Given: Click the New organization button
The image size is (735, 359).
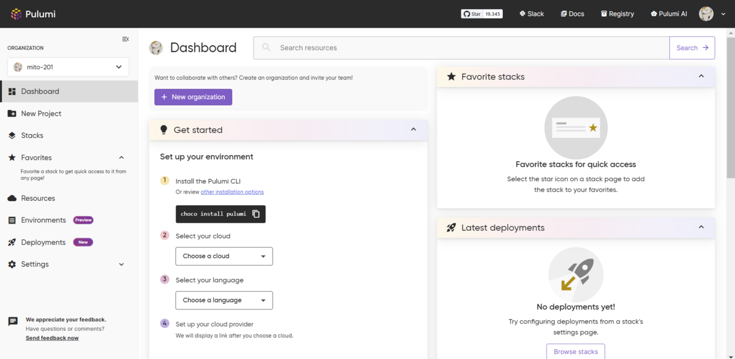Looking at the screenshot, I should tap(194, 97).
